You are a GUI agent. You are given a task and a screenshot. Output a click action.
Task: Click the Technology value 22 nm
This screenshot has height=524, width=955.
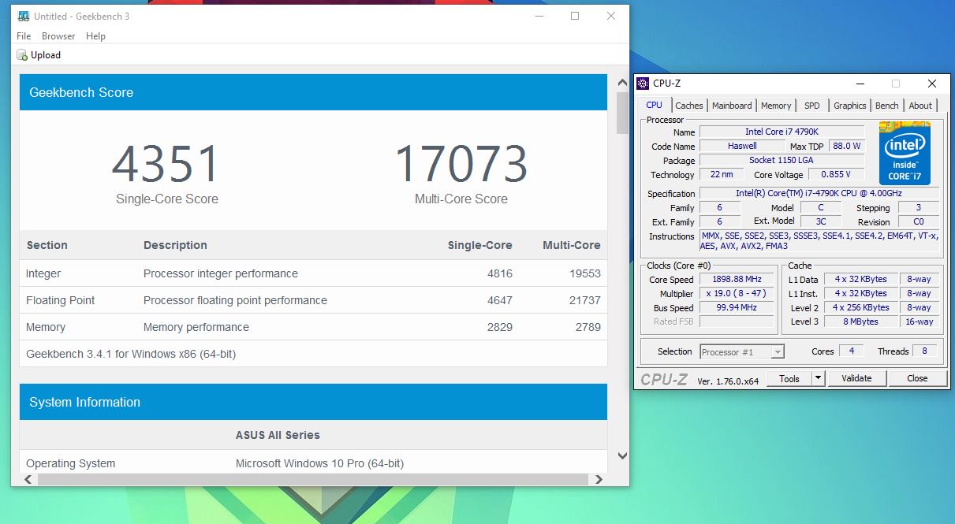click(721, 174)
